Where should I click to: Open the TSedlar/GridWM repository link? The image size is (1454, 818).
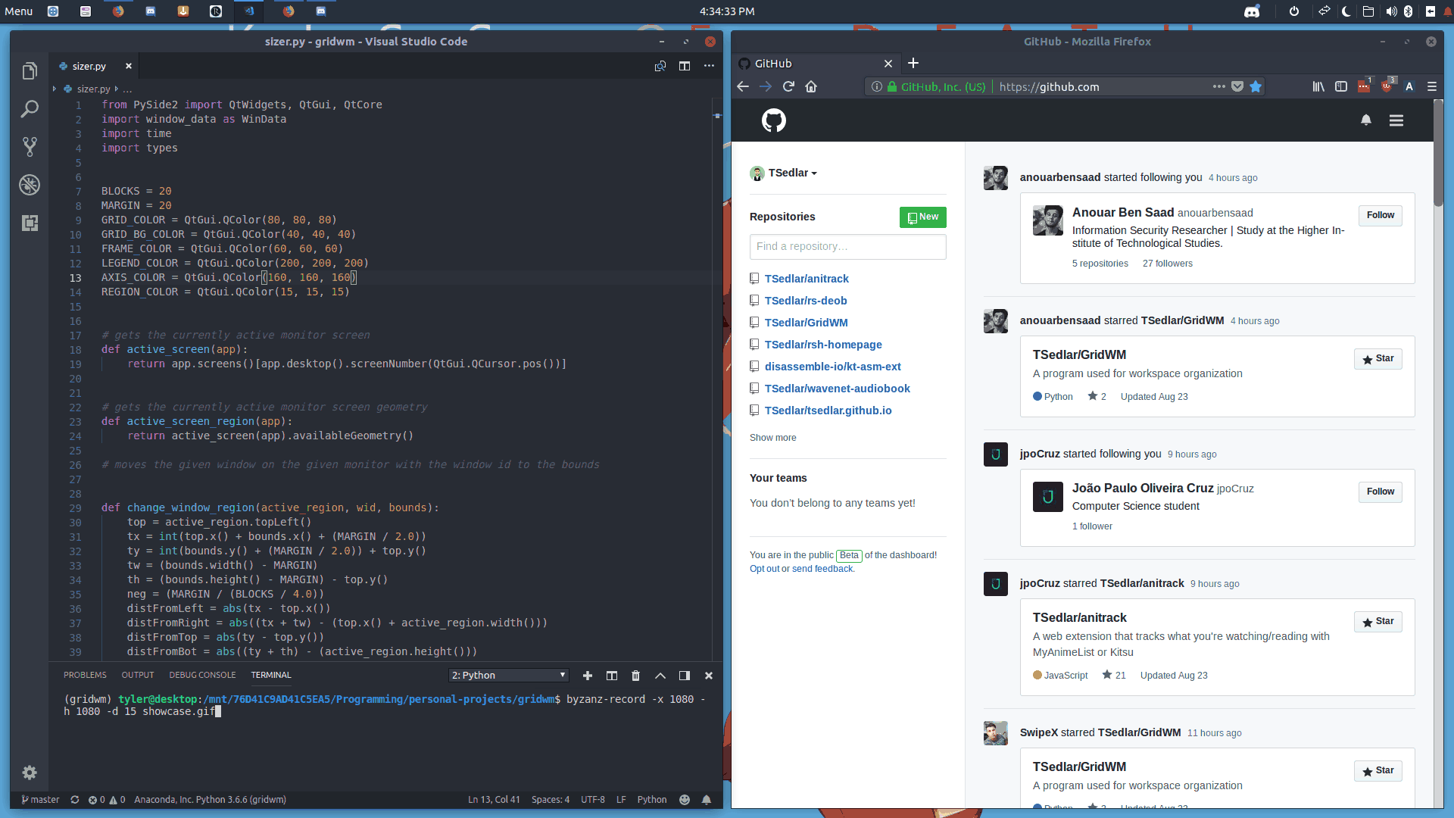coord(806,323)
